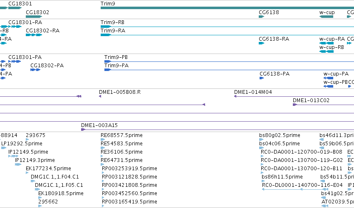Select EST RC0-DA0001-120700-019-B08
Viewport: 354px width, 208px height.
(x=302, y=152)
